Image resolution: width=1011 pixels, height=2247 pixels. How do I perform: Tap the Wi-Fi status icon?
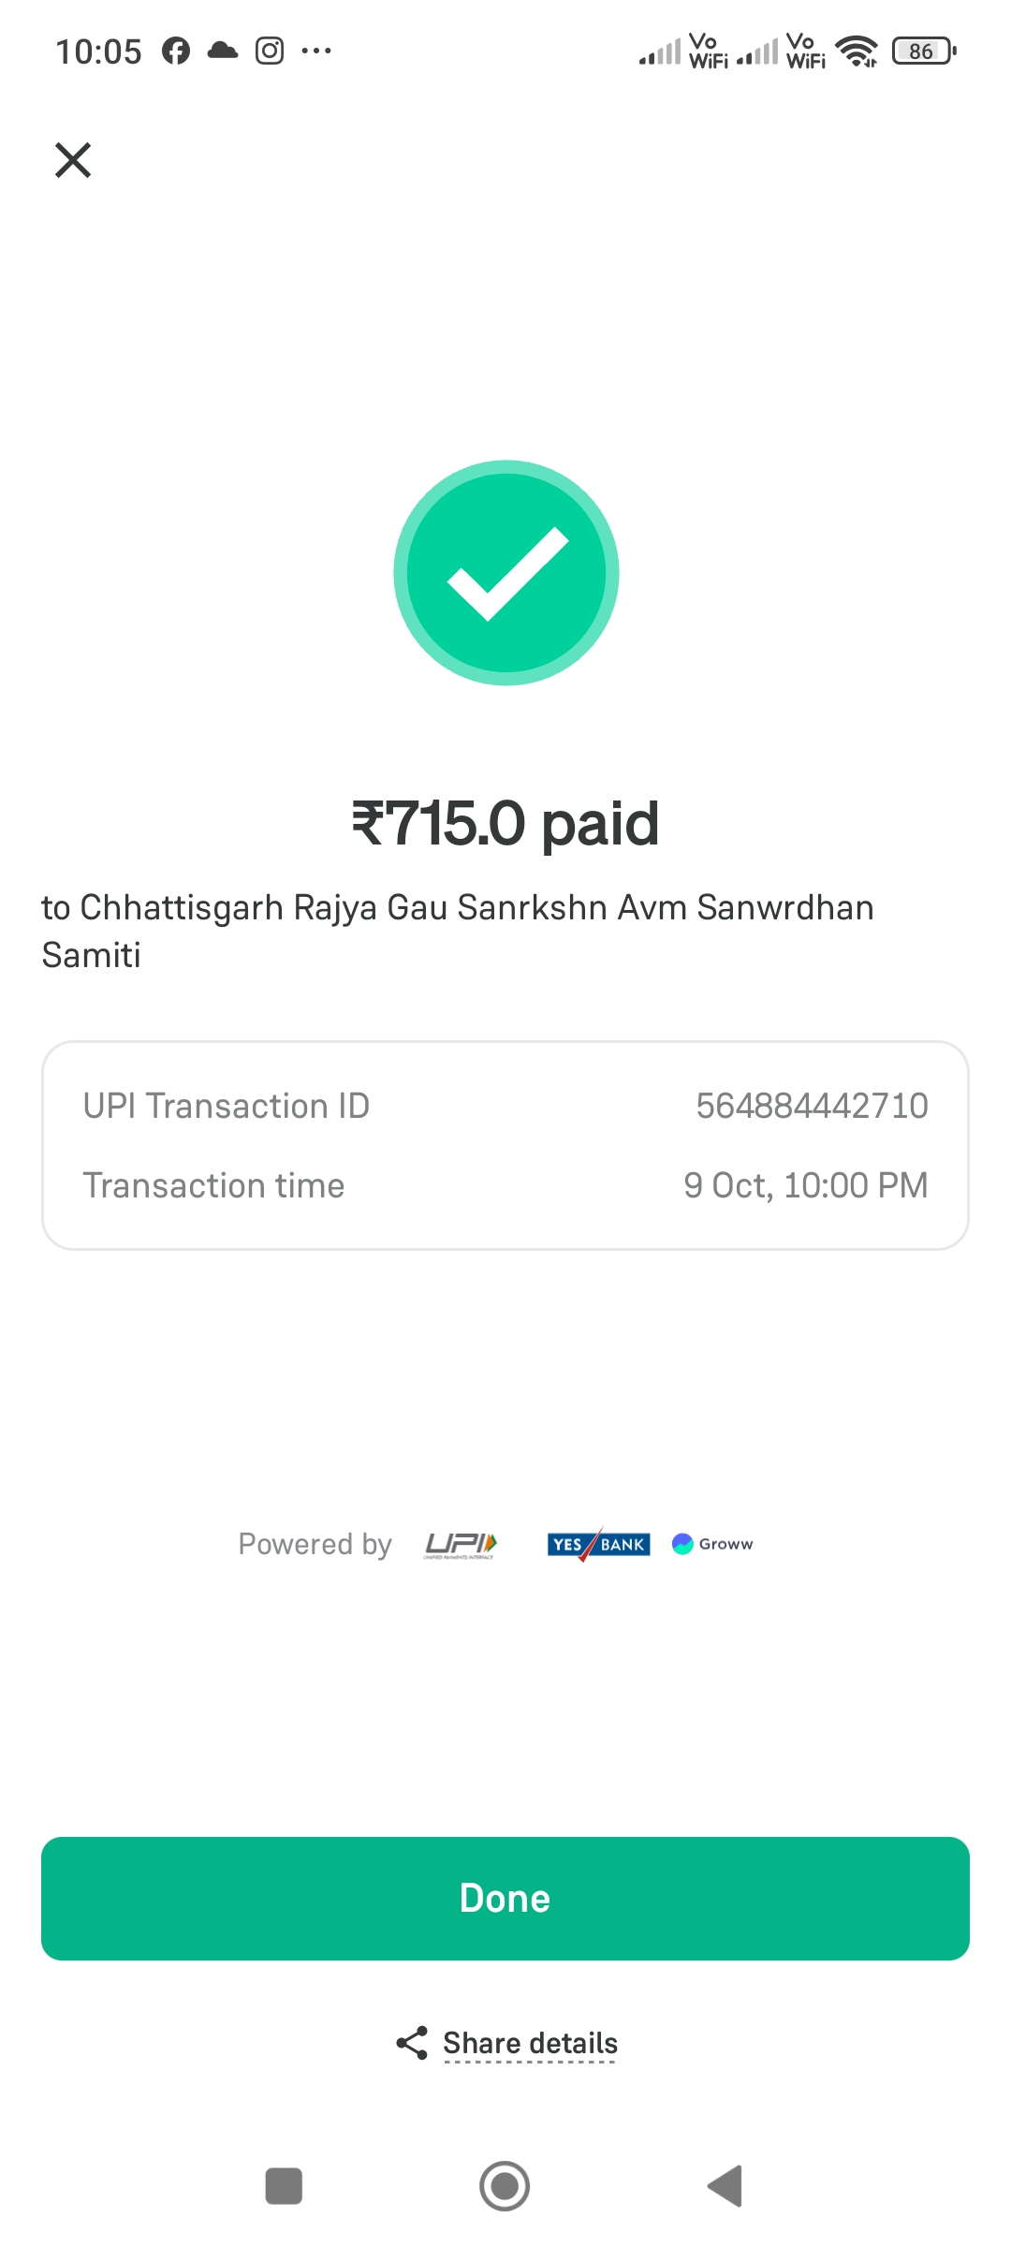coord(857,51)
